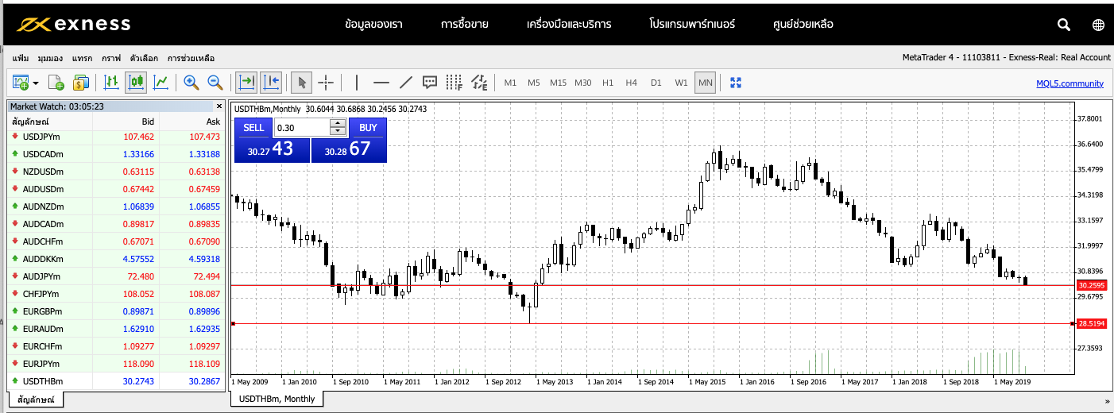Toggle Chart Shift from right border
Screen dimensions: 1114x413
(x=271, y=82)
